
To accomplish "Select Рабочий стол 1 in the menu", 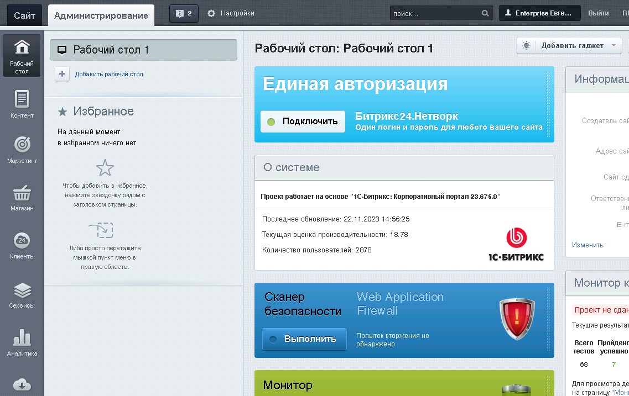I will [143, 50].
